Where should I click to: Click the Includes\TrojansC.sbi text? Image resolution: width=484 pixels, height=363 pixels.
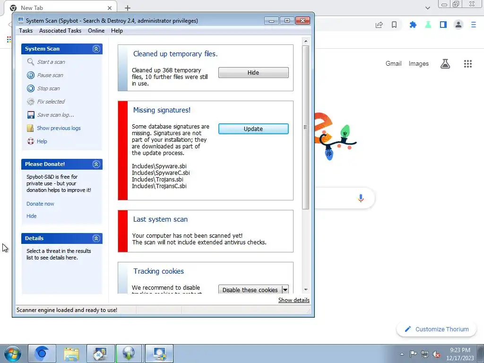click(x=159, y=186)
